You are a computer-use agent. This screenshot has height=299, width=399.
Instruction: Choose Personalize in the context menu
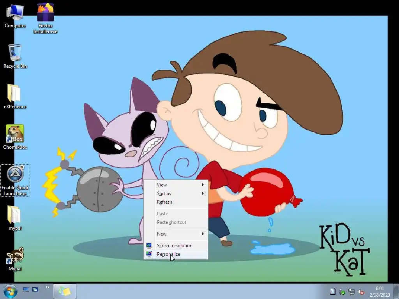pyautogui.click(x=176, y=254)
